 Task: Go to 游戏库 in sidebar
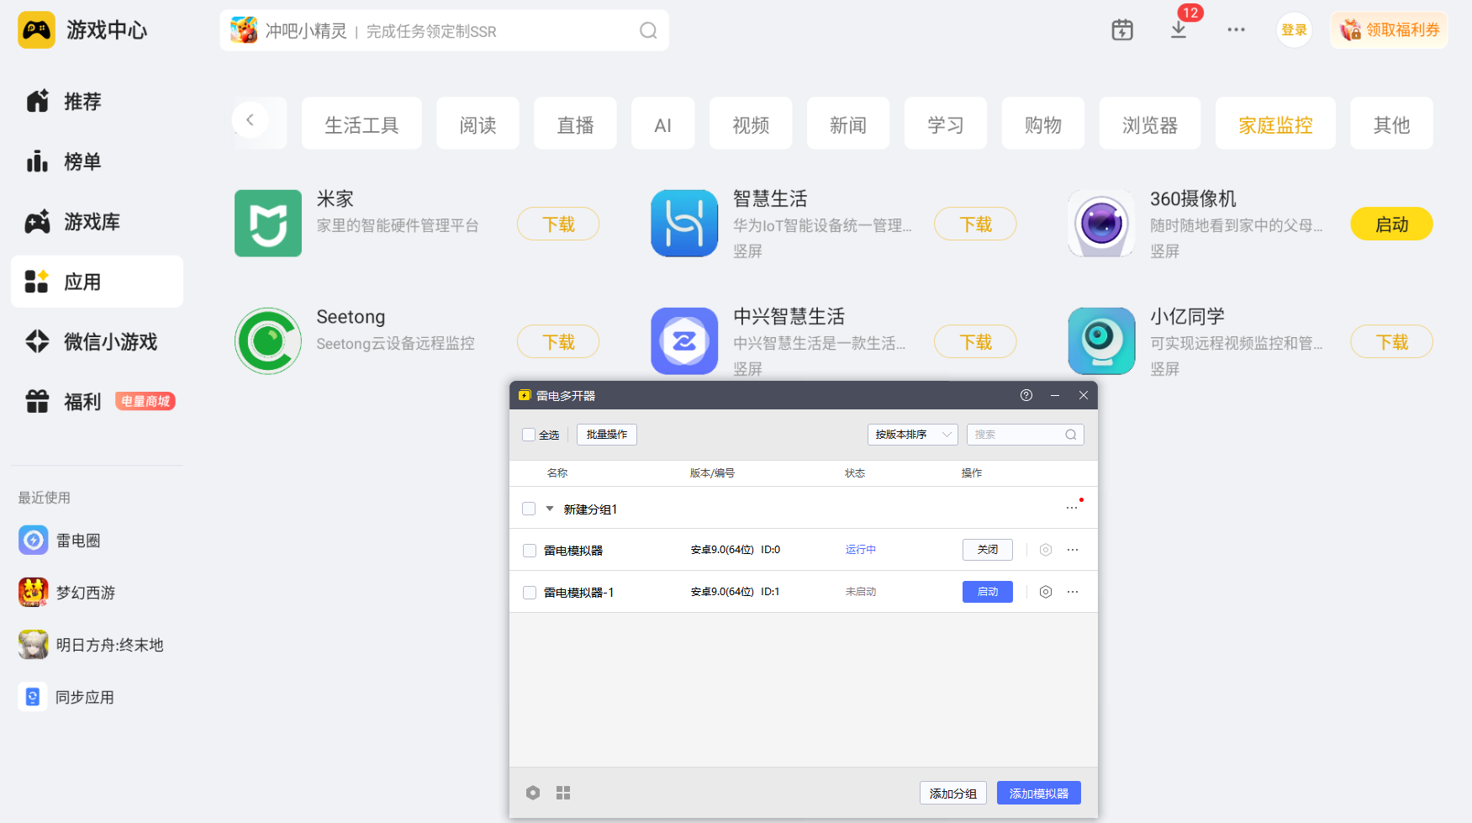tap(97, 222)
